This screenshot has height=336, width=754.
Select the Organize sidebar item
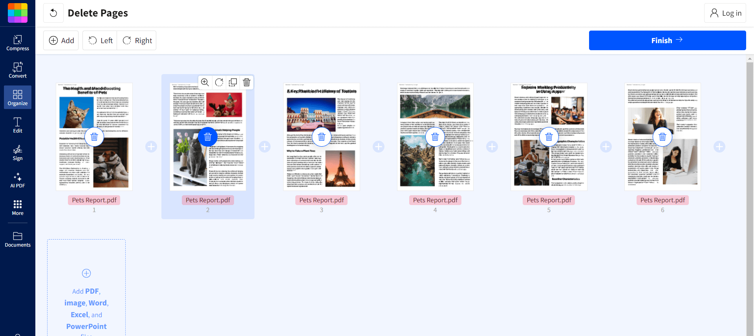click(18, 98)
